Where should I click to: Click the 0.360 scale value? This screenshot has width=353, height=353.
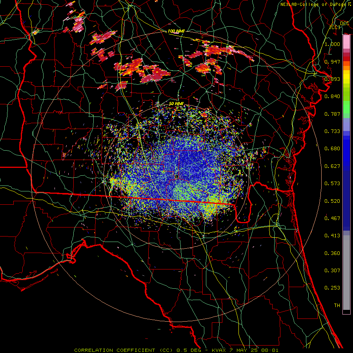click(332, 253)
